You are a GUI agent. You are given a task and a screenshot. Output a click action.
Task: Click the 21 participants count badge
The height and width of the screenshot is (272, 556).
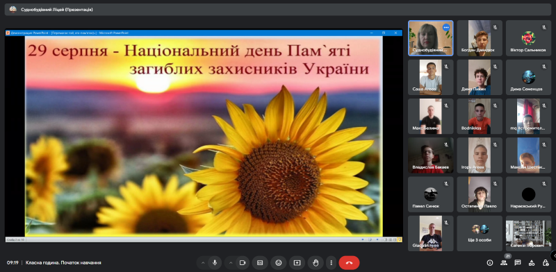click(x=508, y=256)
